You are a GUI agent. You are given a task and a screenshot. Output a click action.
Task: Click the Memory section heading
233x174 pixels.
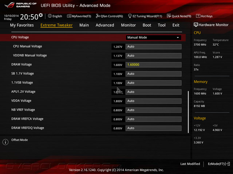201,82
